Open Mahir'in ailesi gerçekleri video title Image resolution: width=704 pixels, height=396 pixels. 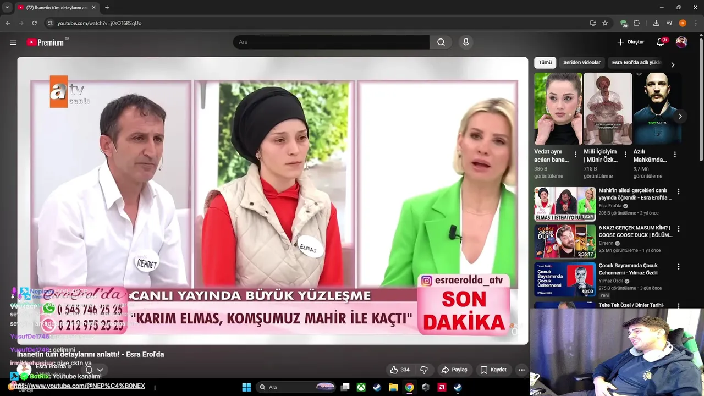[x=635, y=194]
